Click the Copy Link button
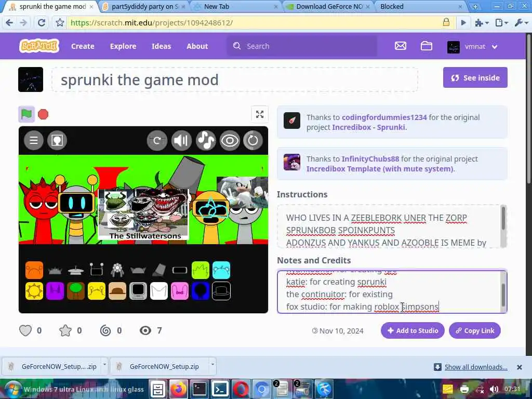Screen dimensions: 532x399 pyautogui.click(x=475, y=330)
